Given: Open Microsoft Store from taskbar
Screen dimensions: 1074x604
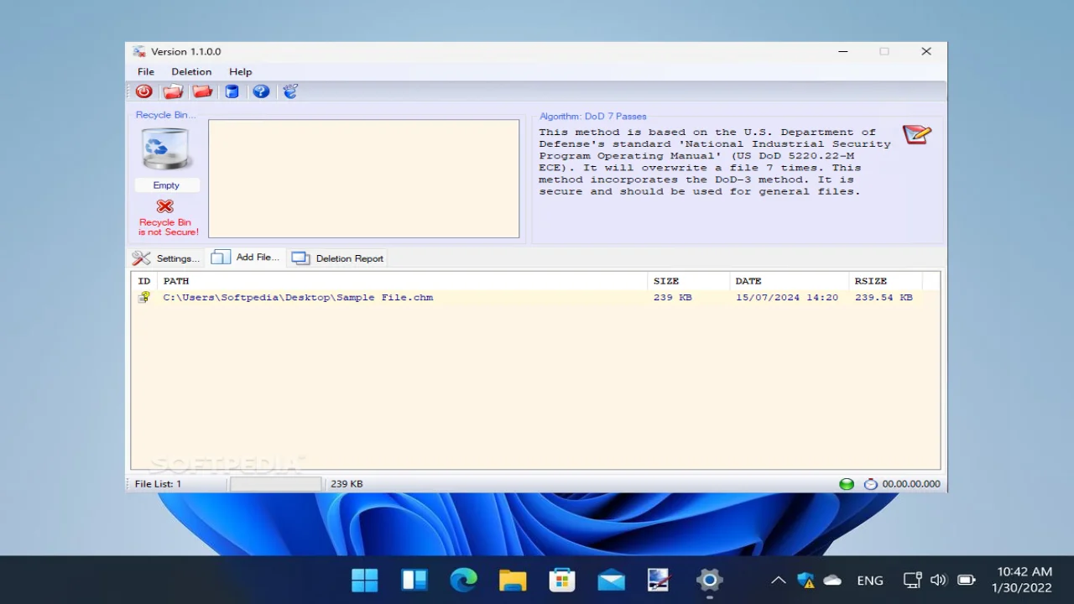Looking at the screenshot, I should [561, 580].
